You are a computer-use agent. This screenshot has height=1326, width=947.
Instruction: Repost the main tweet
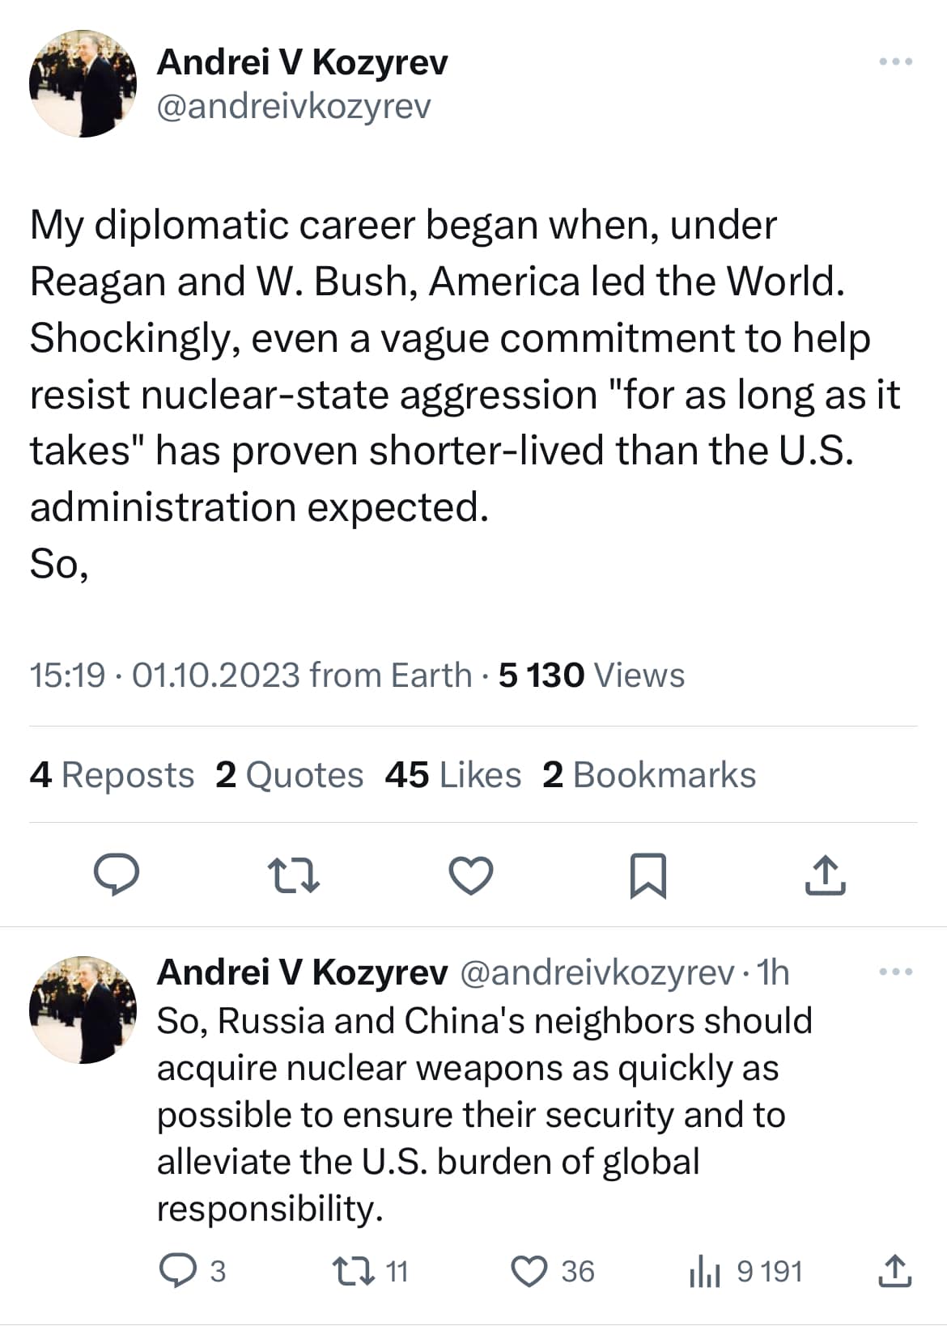293,875
